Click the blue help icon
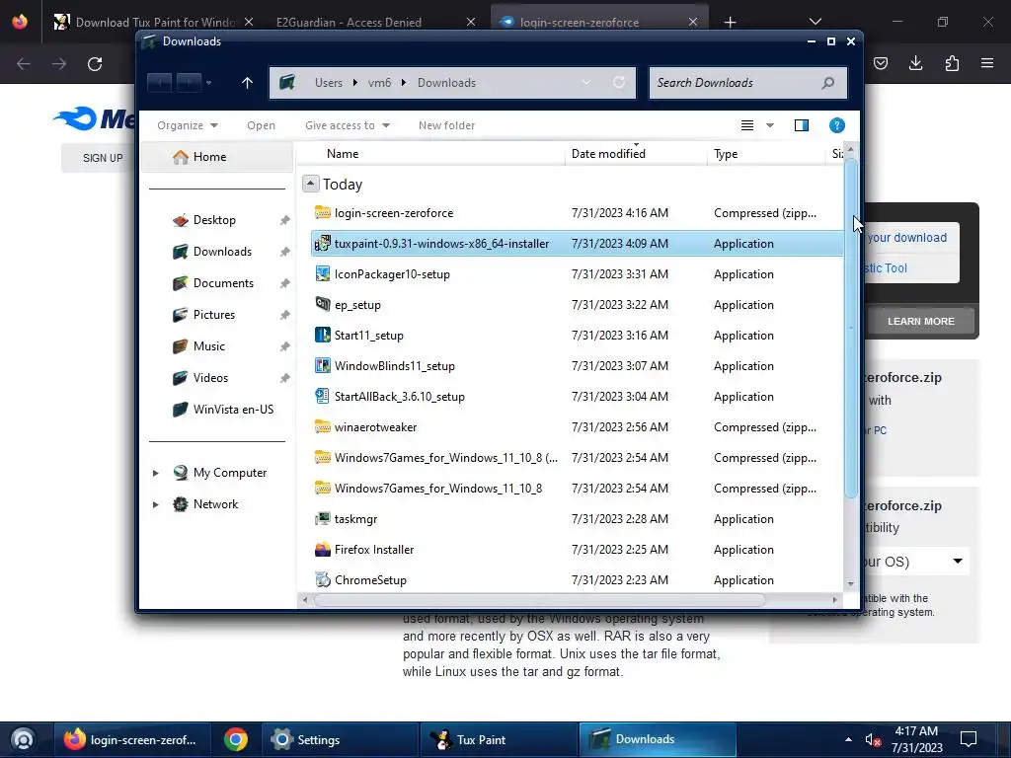Screen dimensions: 1011x758 point(837,125)
